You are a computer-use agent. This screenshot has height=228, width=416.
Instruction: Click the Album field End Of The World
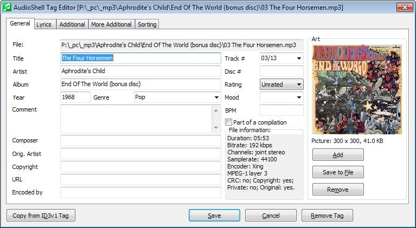tap(140, 84)
